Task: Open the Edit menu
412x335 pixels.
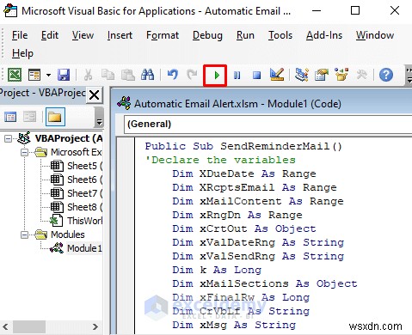Action: tap(50, 35)
